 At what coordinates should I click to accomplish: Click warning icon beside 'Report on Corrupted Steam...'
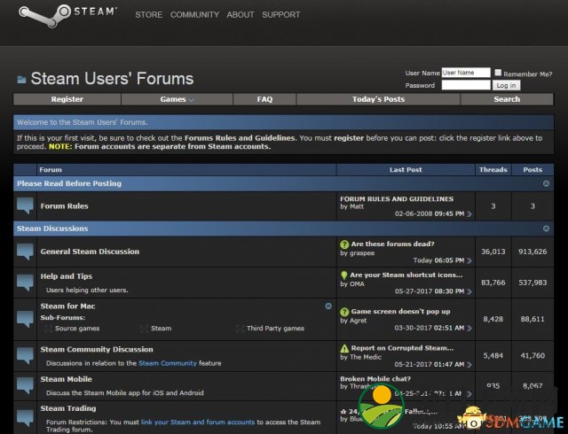344,348
